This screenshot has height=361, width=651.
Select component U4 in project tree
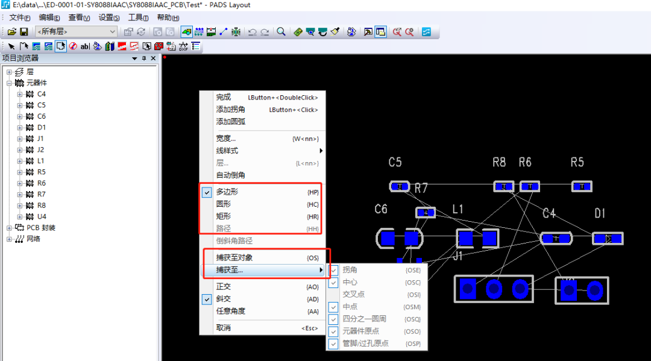(x=41, y=216)
